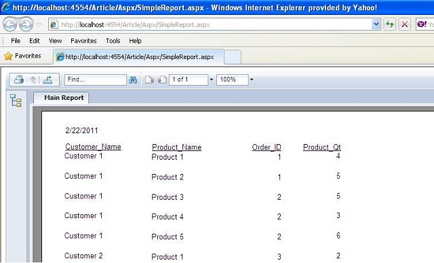Click Product 4 in the report

pos(167,216)
